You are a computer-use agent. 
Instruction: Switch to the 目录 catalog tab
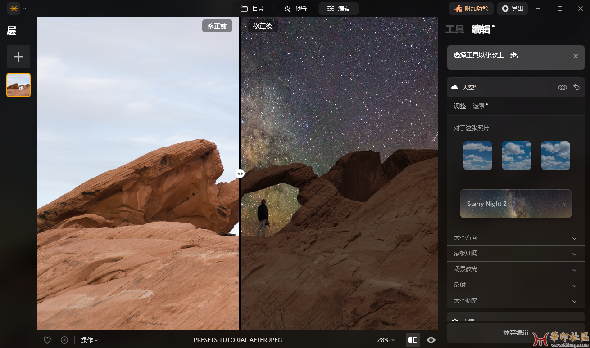pyautogui.click(x=252, y=9)
